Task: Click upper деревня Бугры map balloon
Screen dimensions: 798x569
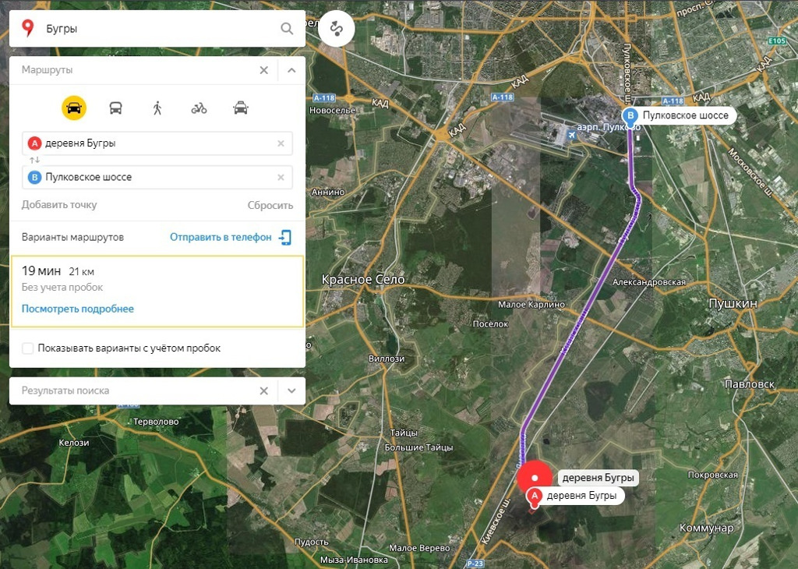Action: (598, 477)
